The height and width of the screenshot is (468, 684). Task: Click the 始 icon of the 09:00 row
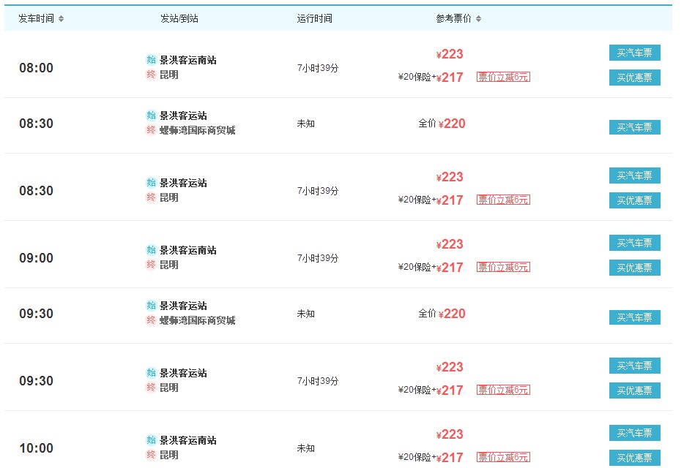click(x=151, y=250)
